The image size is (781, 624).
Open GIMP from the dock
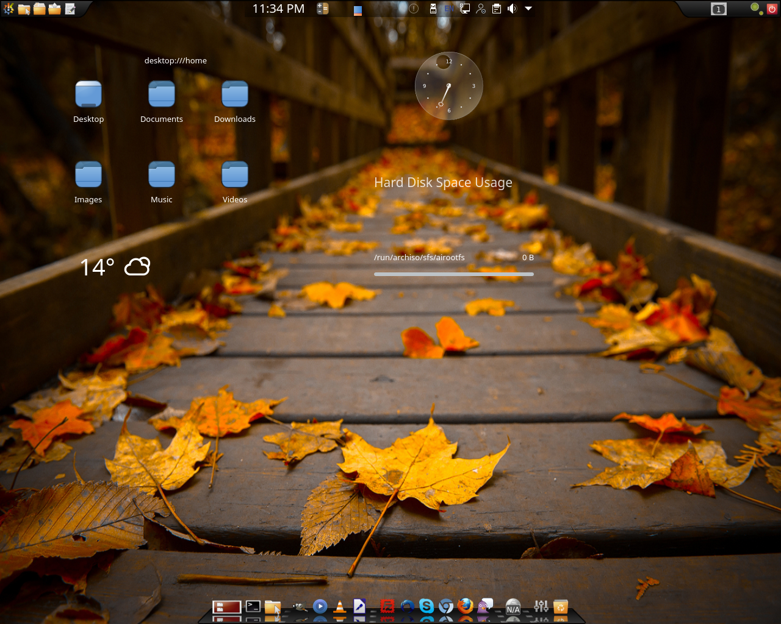click(x=299, y=606)
